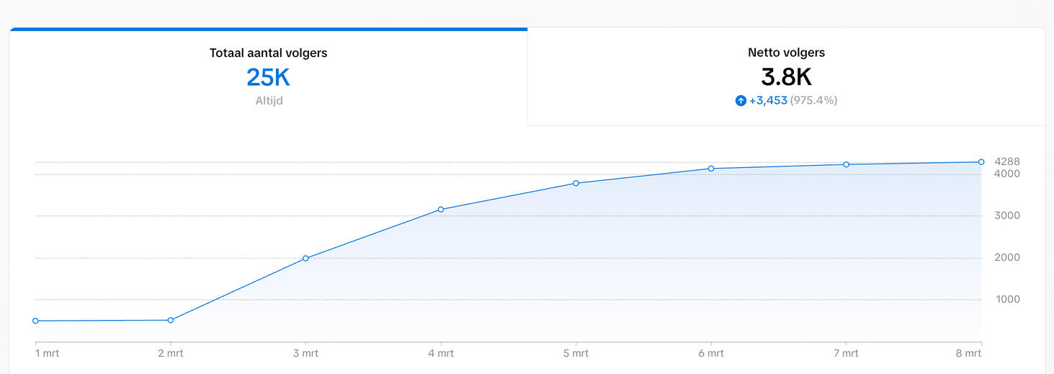Click the 6 mrt chart marker
The height and width of the screenshot is (374, 1054).
711,169
